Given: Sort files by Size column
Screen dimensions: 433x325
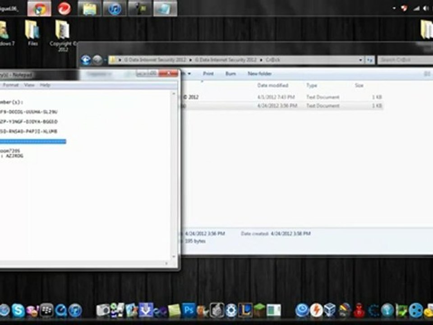Looking at the screenshot, I should coord(359,85).
